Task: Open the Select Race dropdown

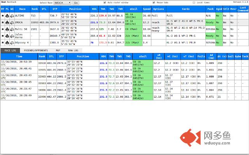Action: pyautogui.click(x=62, y=3)
